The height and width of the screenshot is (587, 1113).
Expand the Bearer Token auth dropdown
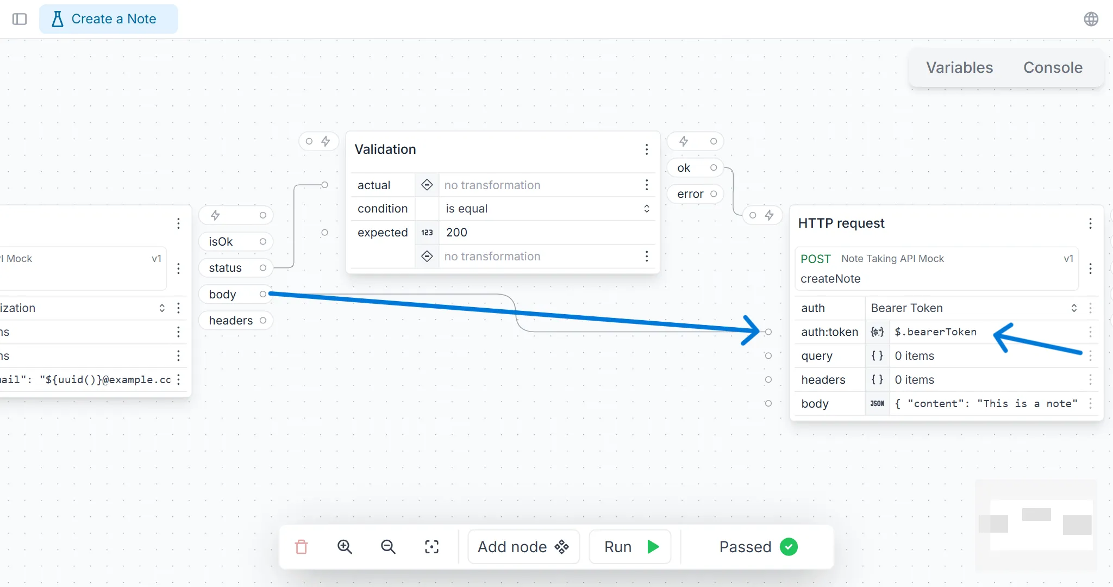(1075, 308)
